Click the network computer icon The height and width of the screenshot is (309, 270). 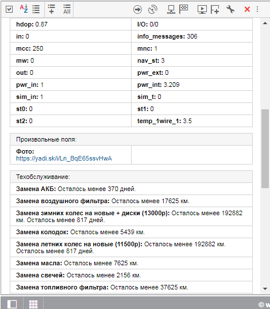[x=171, y=9]
